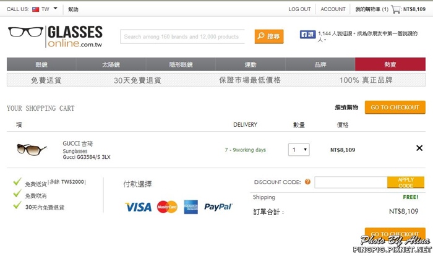433x256 pixels.
Task: Click the Gucci GG3584/S 3LX model text
Action: [87, 157]
